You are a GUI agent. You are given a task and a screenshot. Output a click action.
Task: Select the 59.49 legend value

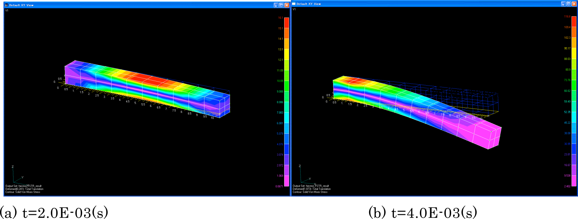[567, 101]
